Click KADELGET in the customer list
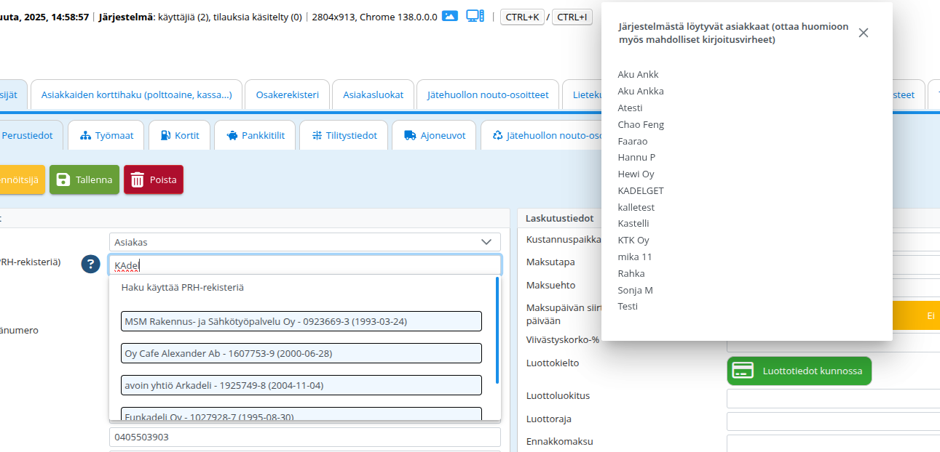Image resolution: width=940 pixels, height=452 pixels. pyautogui.click(x=641, y=190)
